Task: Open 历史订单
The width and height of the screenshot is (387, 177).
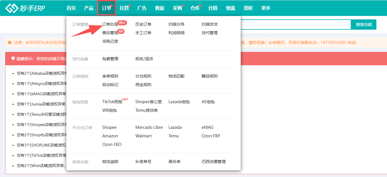Action: click(143, 25)
